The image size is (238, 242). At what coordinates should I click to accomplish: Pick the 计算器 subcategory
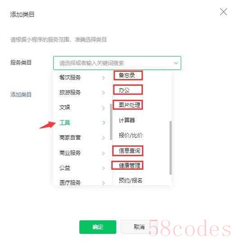(127, 120)
